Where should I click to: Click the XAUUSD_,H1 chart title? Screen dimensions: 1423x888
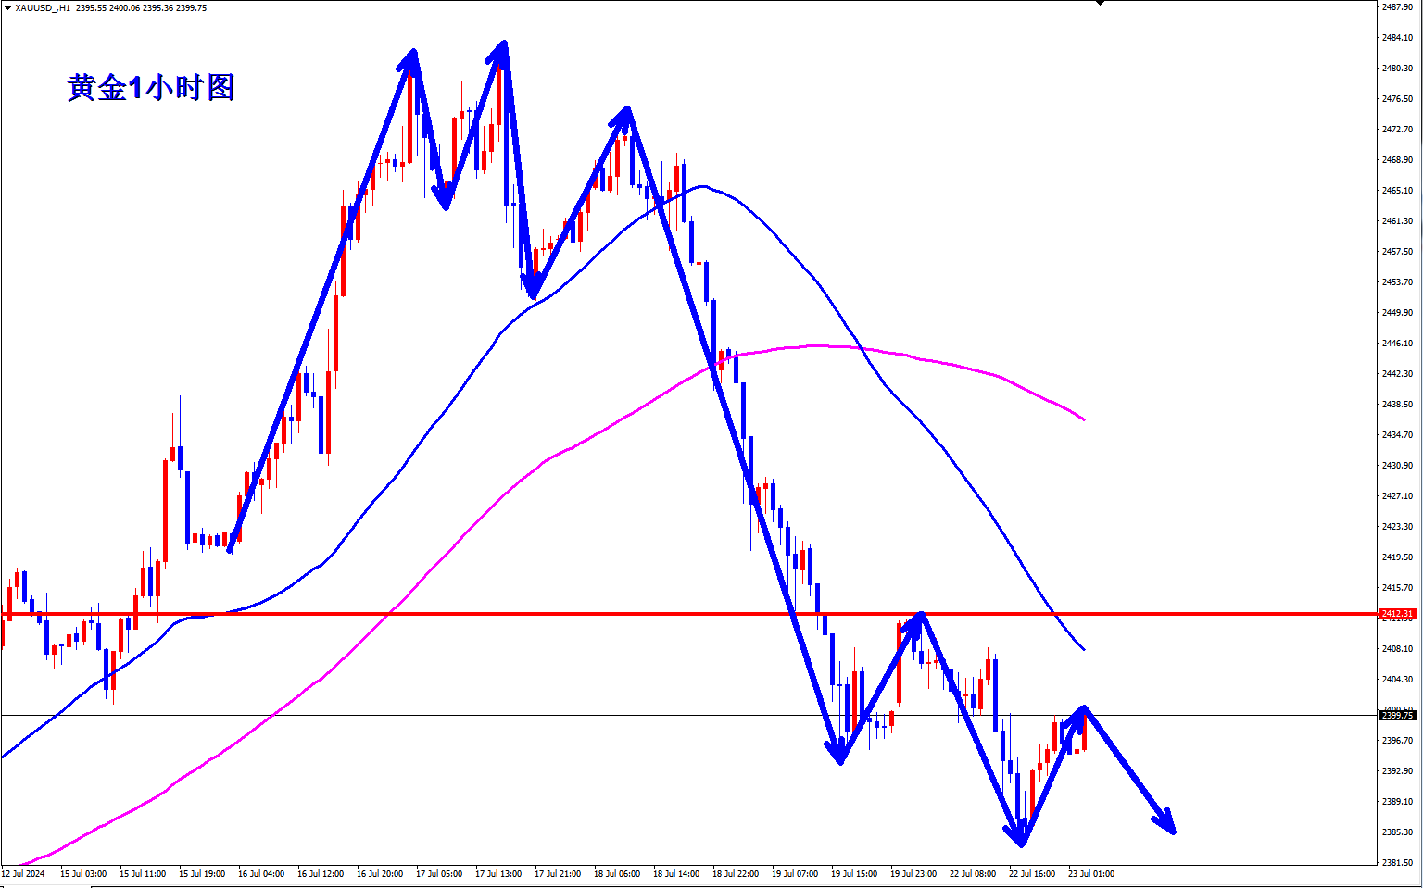pyautogui.click(x=44, y=7)
